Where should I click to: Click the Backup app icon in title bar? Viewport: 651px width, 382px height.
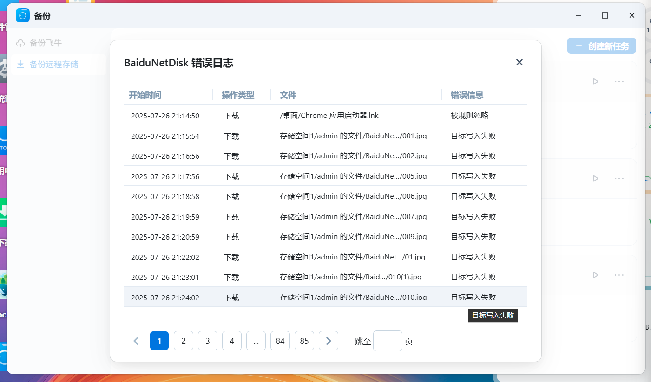coord(23,15)
